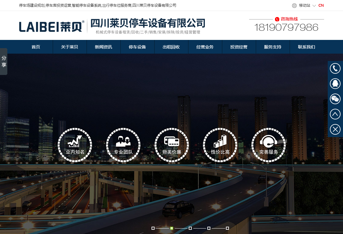This screenshot has width=343, height=234.
Task: Click 联系我们 in the navigation
Action: point(307,47)
